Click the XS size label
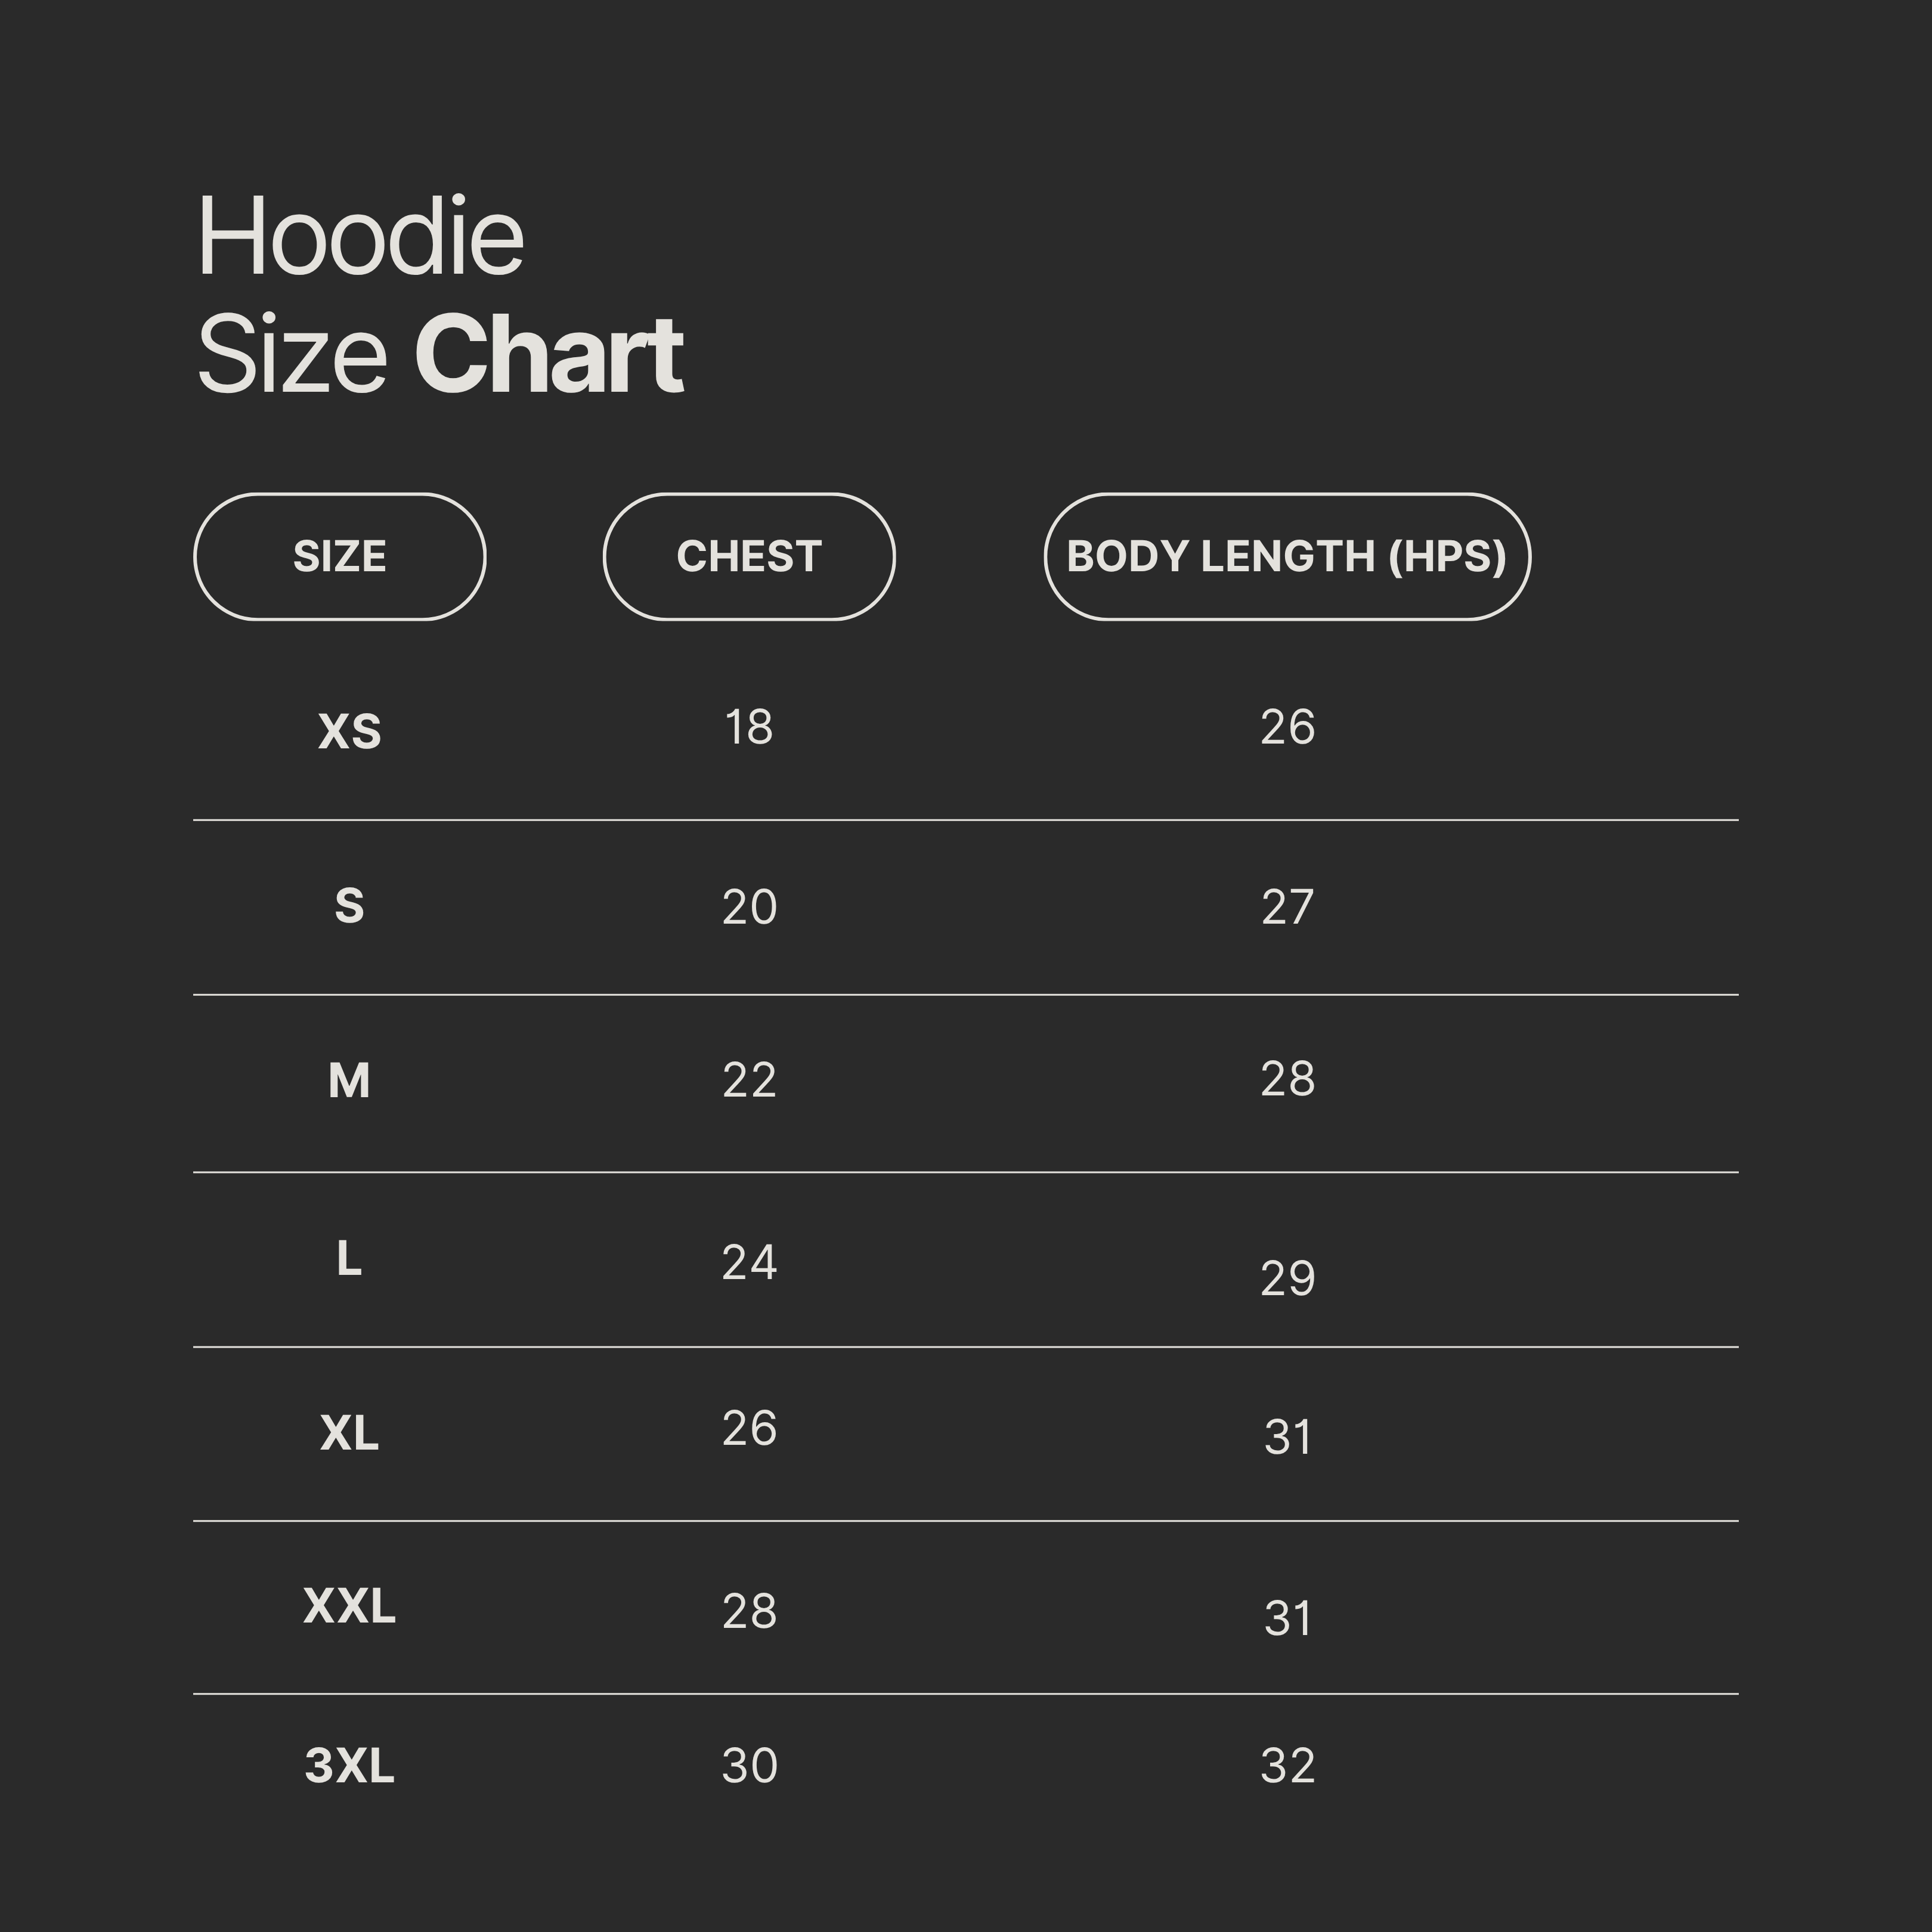This screenshot has width=1932, height=1932. 349,731
